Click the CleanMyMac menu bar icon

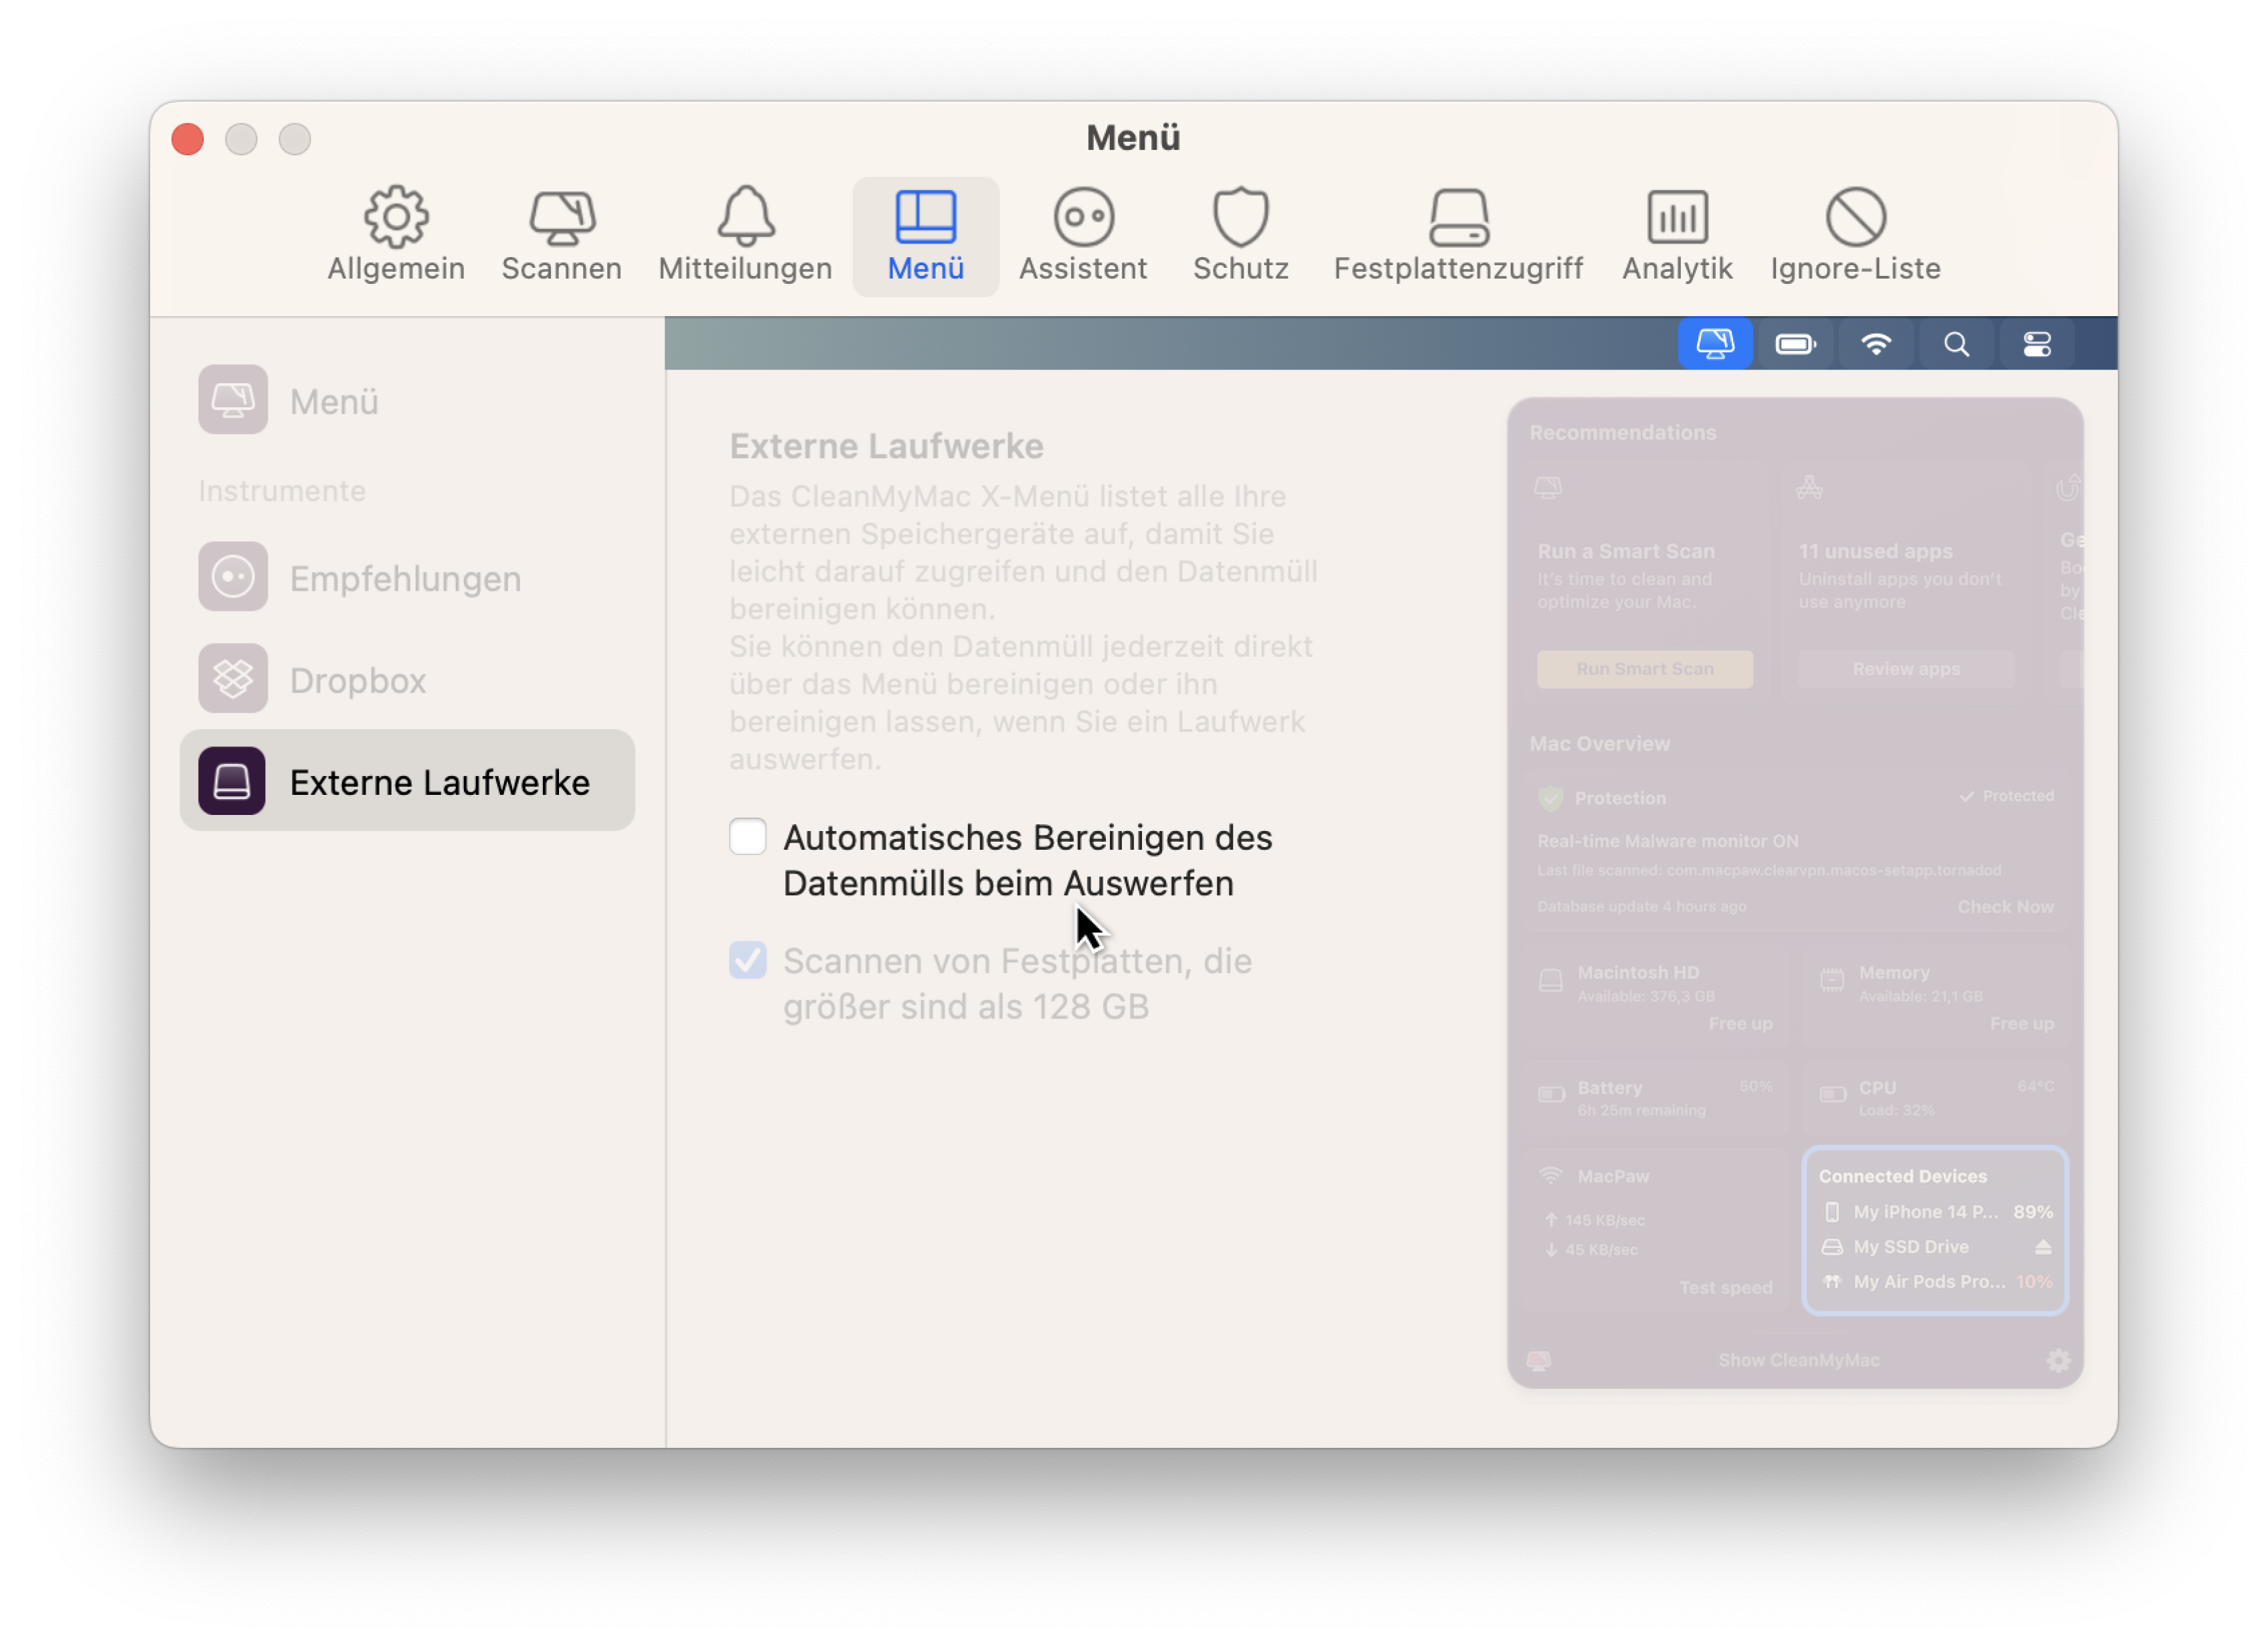pyautogui.click(x=1714, y=344)
